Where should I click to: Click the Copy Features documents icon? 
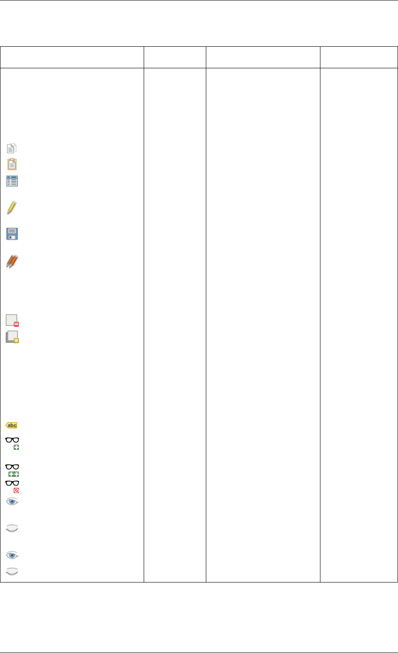pos(12,148)
